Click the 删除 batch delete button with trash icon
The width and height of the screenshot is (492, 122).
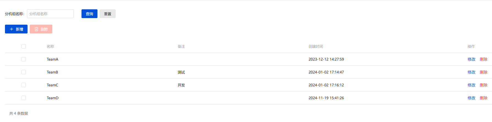41,29
